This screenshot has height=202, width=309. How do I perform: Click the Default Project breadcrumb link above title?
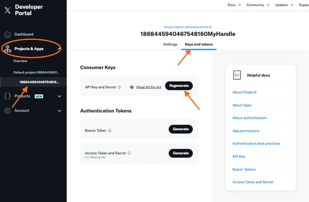tap(188, 27)
